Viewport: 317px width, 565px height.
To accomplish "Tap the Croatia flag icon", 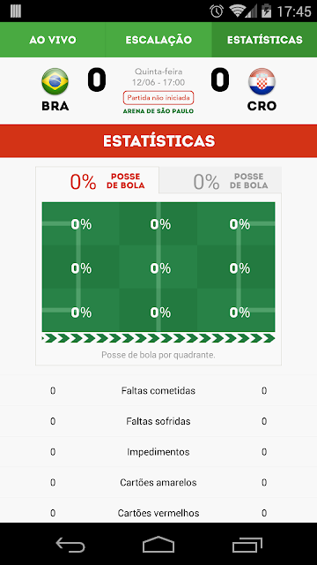I will coord(262,81).
